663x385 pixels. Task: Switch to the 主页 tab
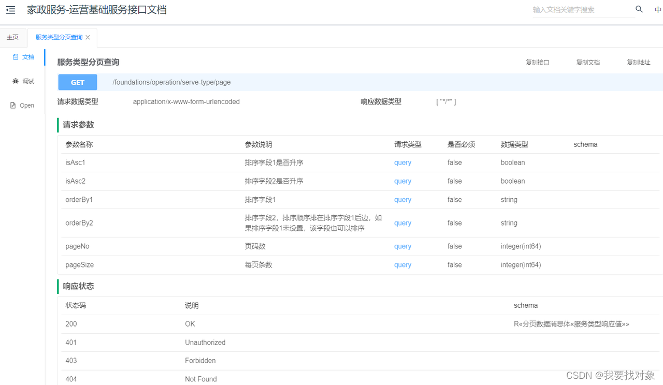click(x=12, y=37)
